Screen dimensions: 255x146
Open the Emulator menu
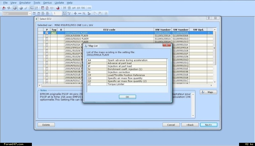click(25, 3)
